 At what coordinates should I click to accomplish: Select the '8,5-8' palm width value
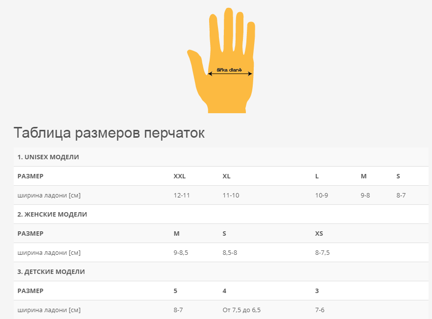click(x=230, y=252)
